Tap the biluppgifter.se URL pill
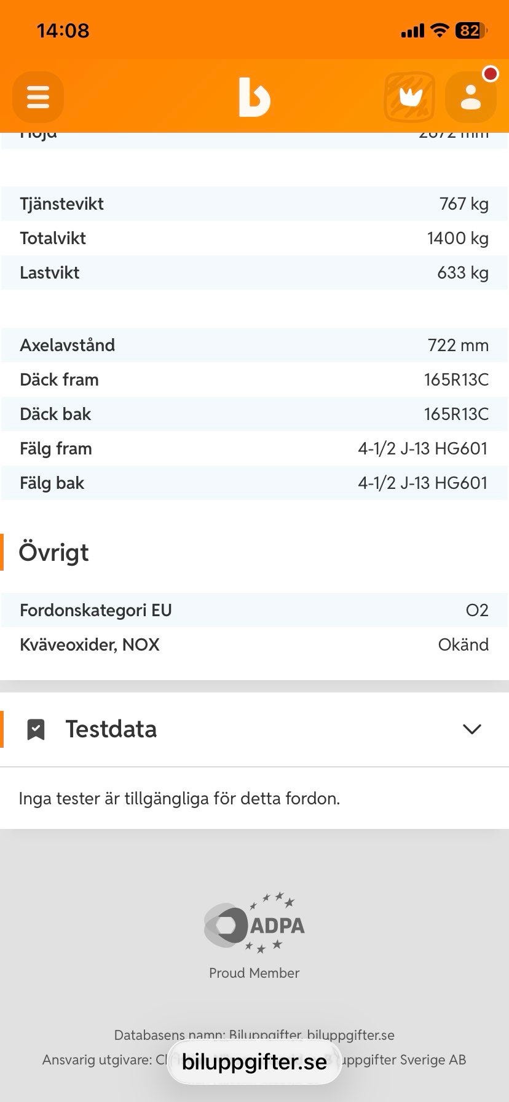This screenshot has width=509, height=1102. pos(254,1061)
